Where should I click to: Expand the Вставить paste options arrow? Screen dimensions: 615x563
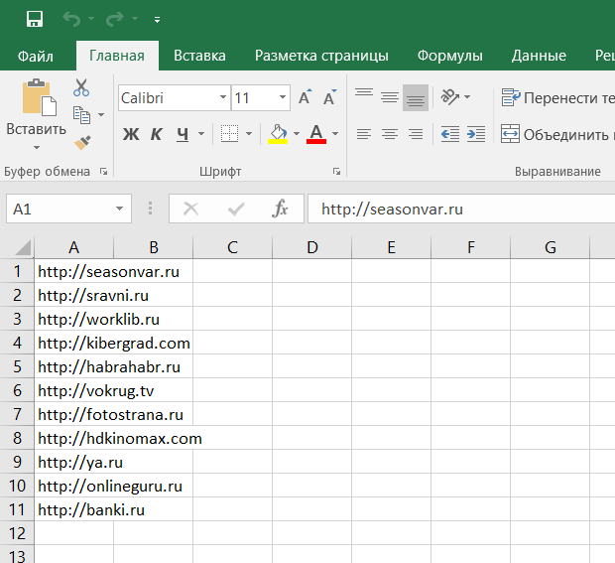37,148
